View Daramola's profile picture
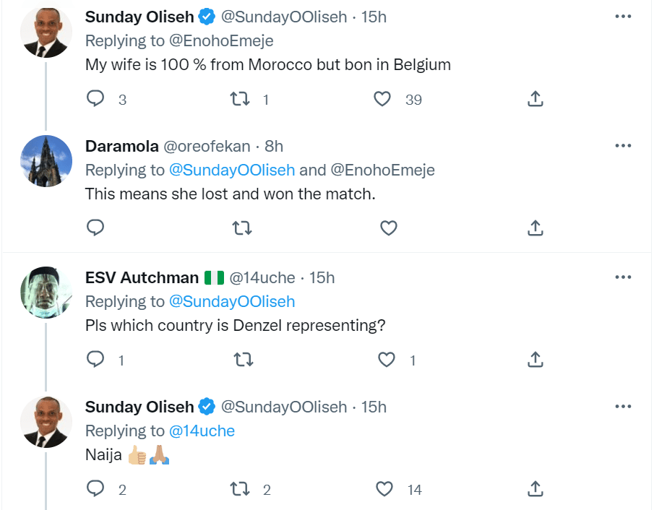This screenshot has height=510, width=667. point(46,161)
